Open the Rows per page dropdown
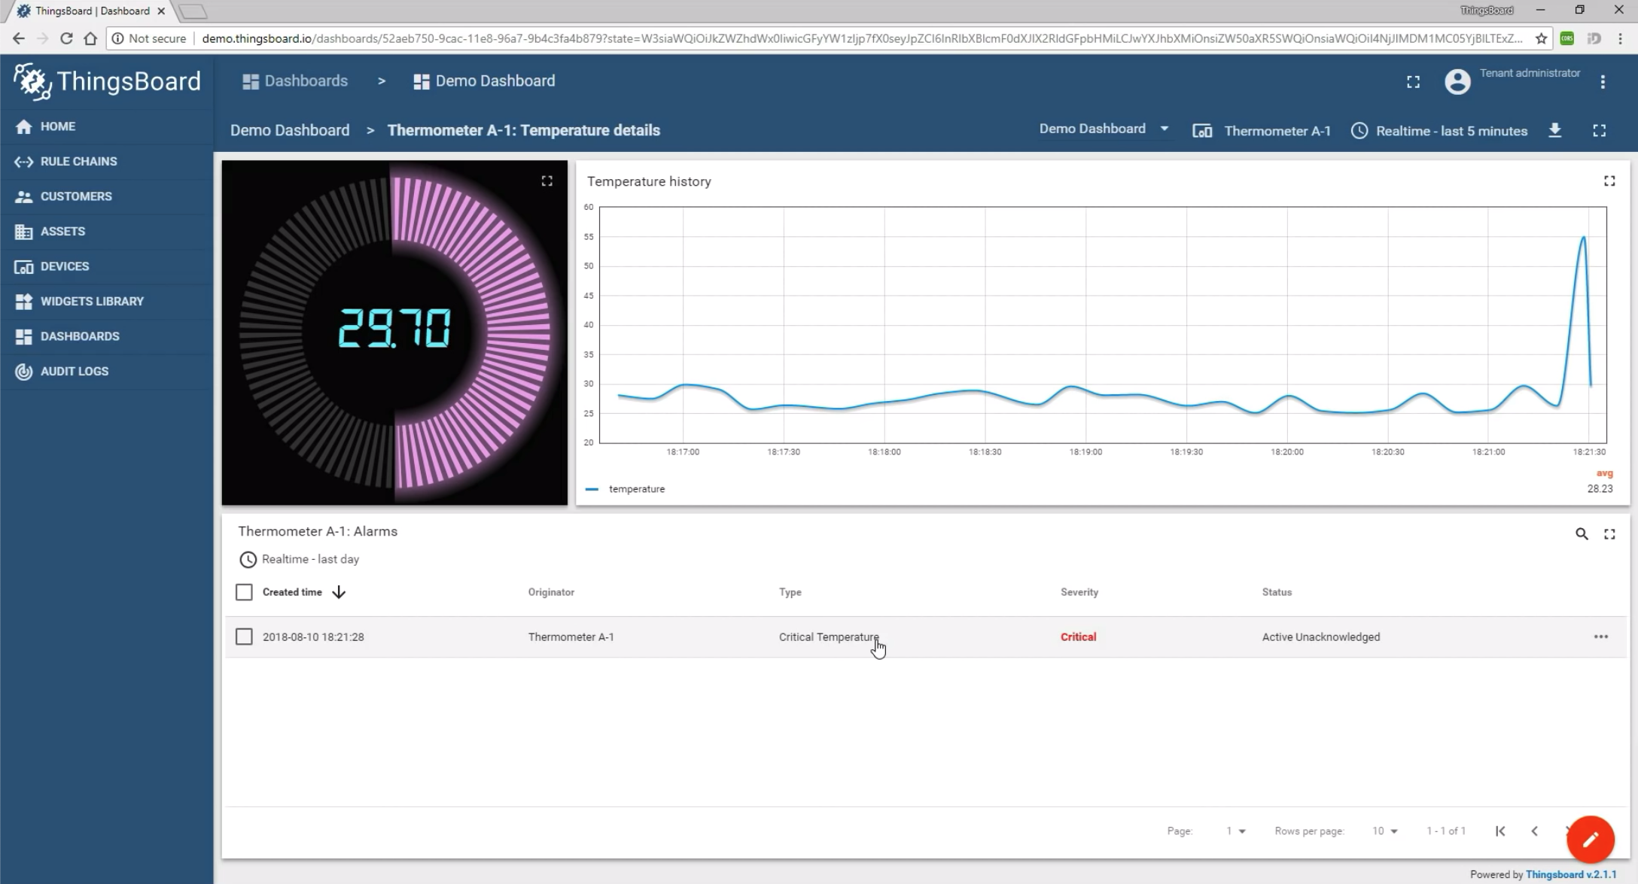1638x884 pixels. coord(1384,831)
